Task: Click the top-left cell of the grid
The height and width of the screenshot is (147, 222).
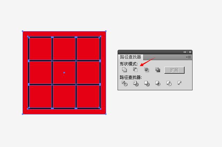Action: 40,49
